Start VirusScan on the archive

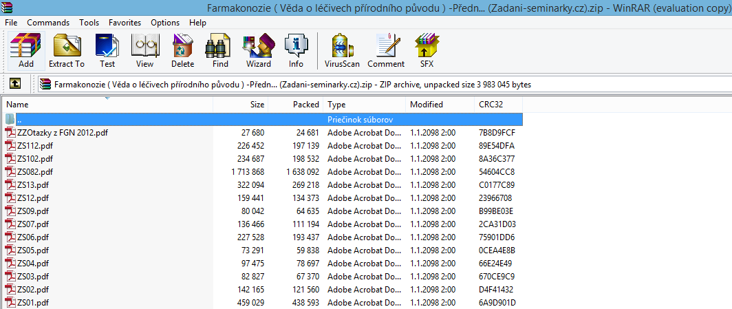pos(342,50)
